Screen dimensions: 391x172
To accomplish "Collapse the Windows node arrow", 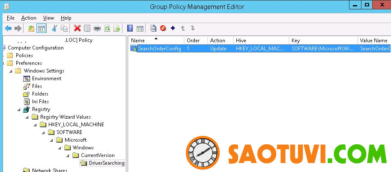I will click(60, 148).
